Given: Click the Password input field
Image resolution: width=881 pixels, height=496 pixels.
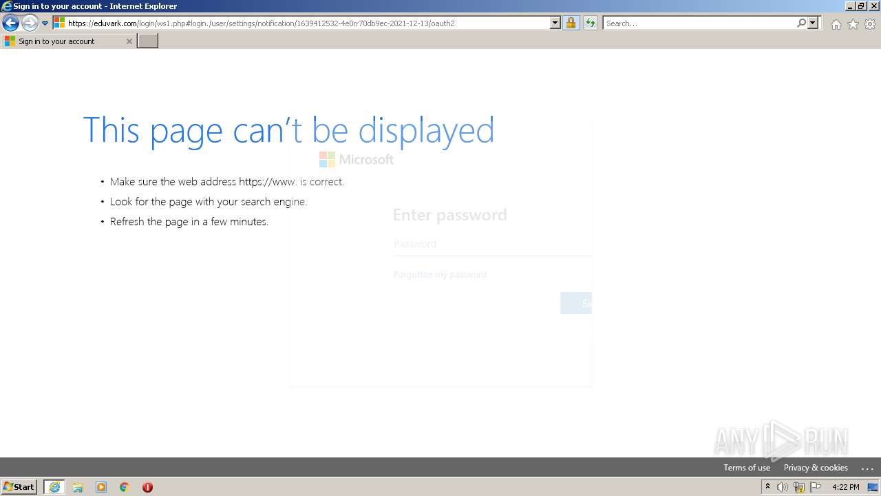Looking at the screenshot, I should pos(492,244).
